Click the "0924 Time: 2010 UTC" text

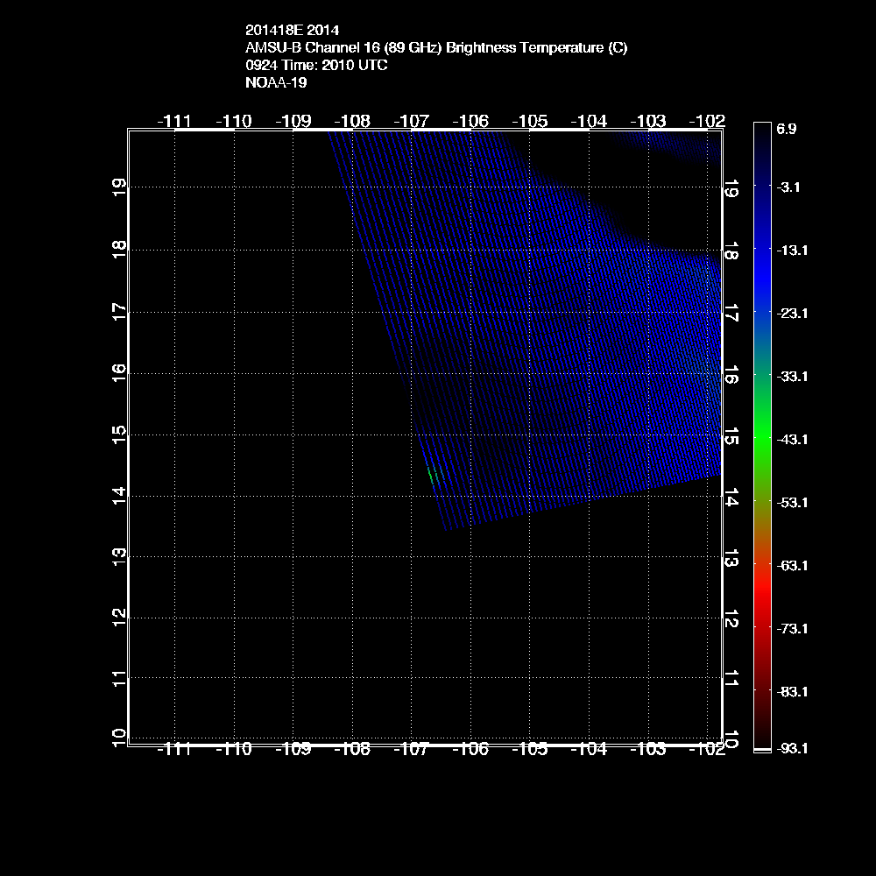click(316, 66)
